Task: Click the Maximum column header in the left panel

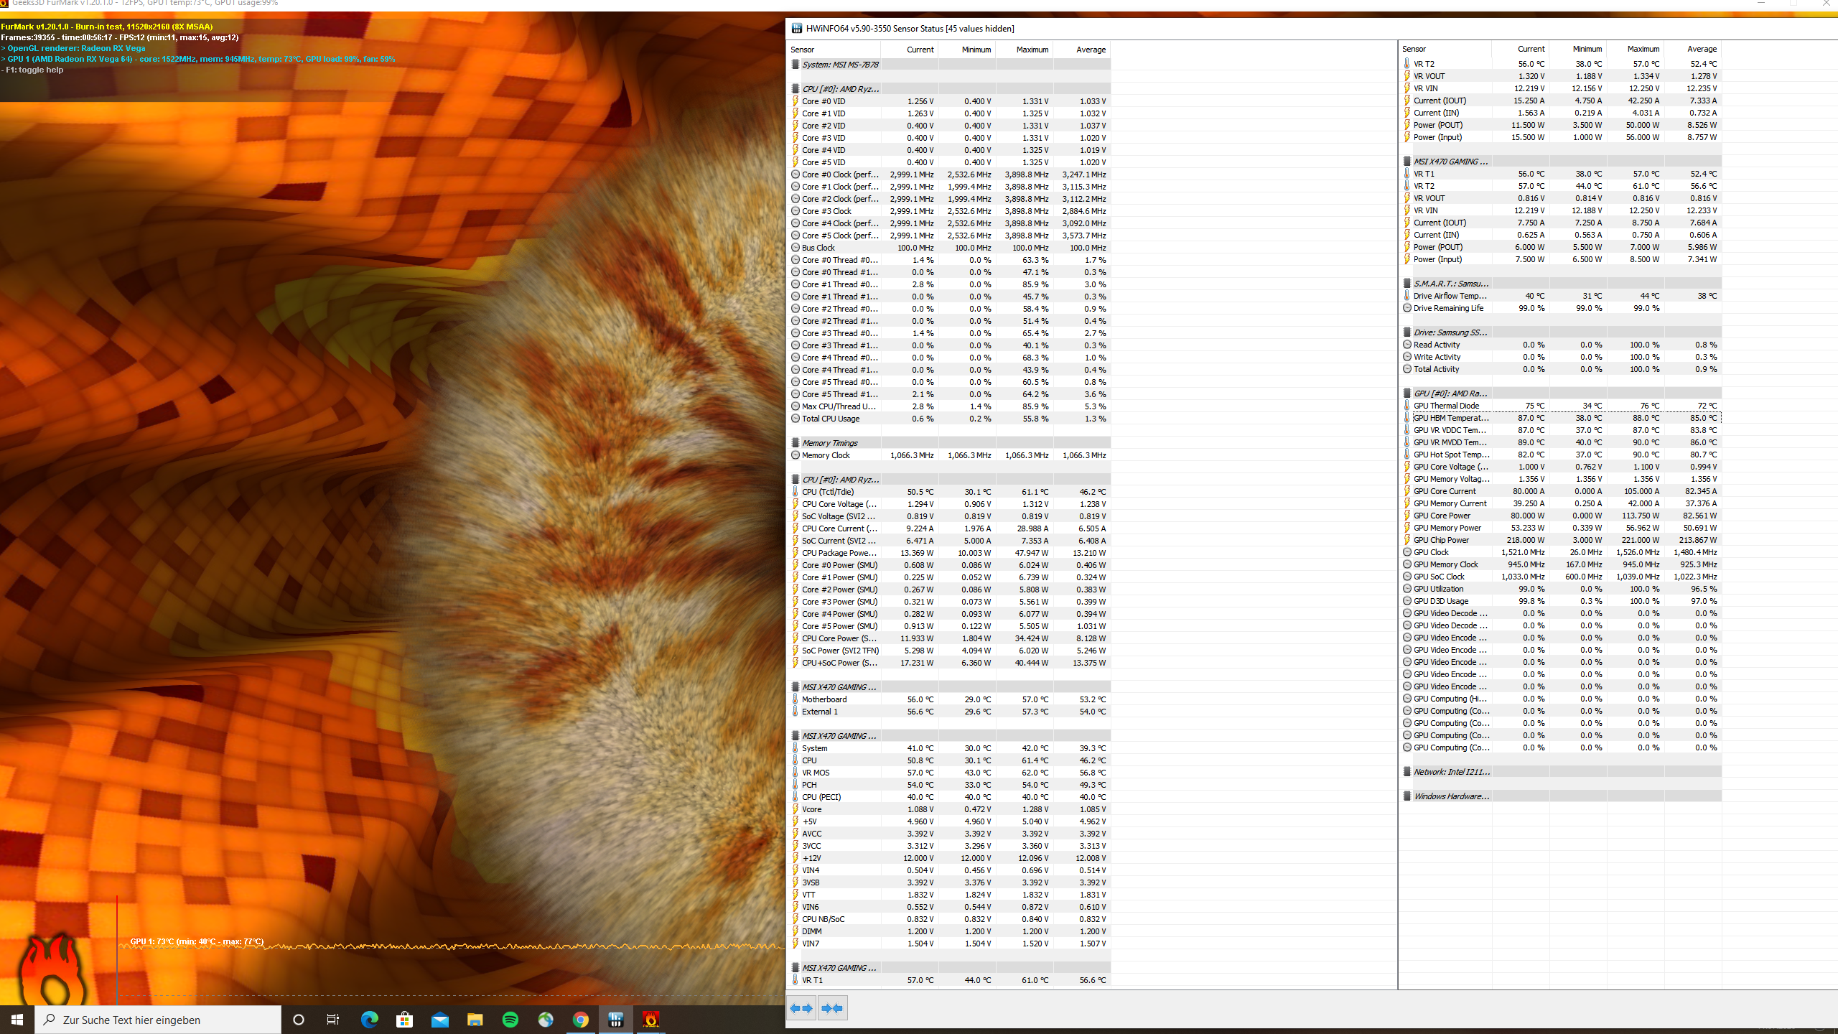Action: tap(1032, 50)
